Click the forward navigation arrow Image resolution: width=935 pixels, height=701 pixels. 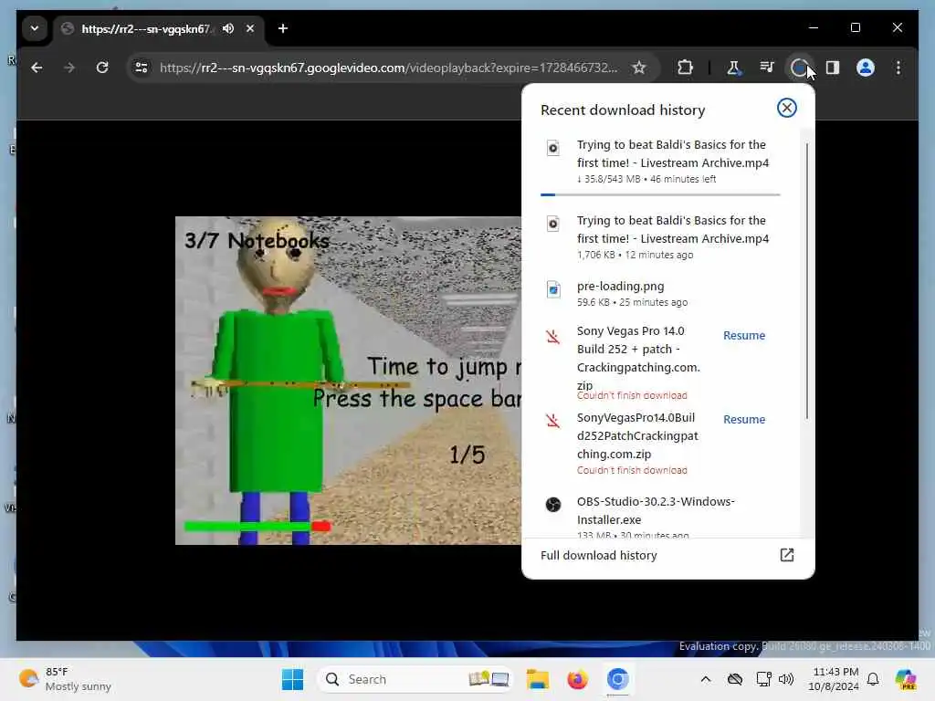(x=69, y=68)
